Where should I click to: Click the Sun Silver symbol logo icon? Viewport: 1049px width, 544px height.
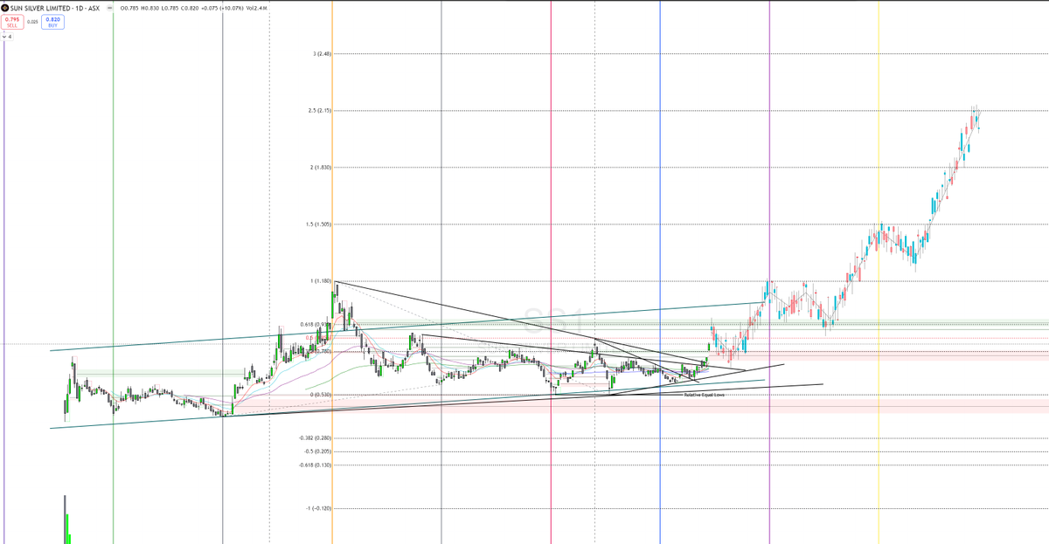[x=5, y=8]
